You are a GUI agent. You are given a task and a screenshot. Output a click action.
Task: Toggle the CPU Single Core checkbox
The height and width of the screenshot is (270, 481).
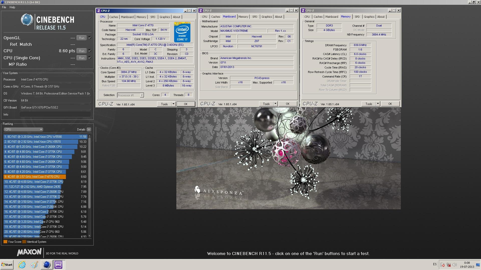tap(90, 58)
